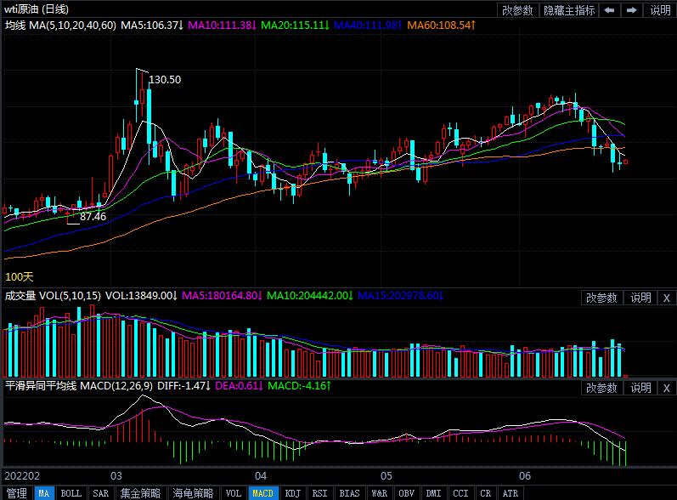
Task: Switch to the RSI indicator tab
Action: click(319, 493)
